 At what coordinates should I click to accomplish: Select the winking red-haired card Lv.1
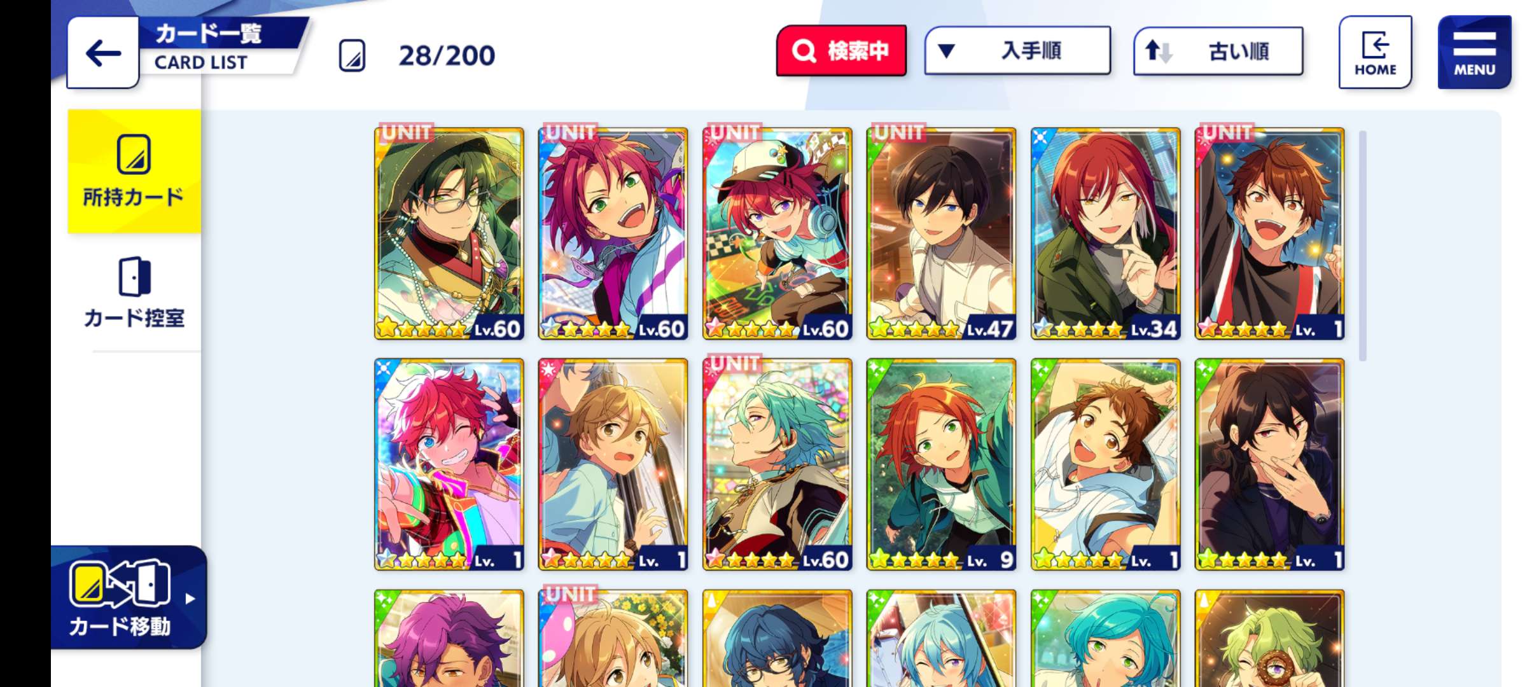[449, 464]
